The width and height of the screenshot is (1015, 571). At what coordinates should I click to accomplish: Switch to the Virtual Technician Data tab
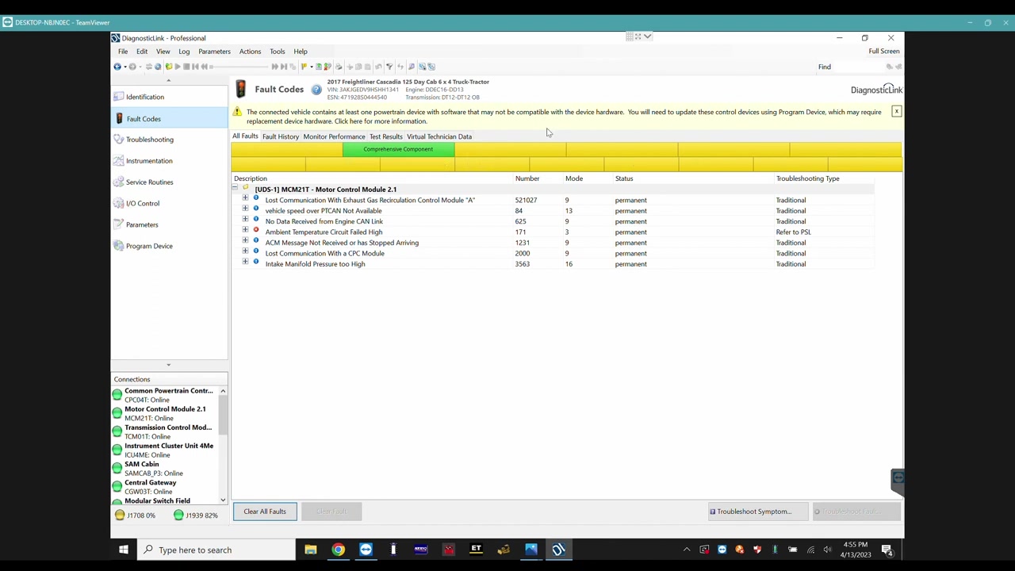tap(439, 136)
